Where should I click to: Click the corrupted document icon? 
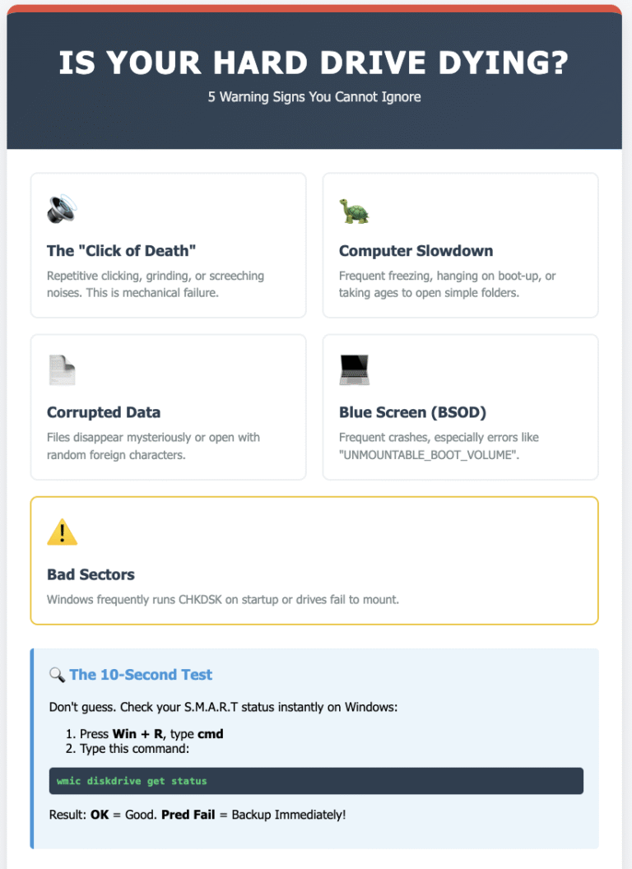[x=62, y=370]
